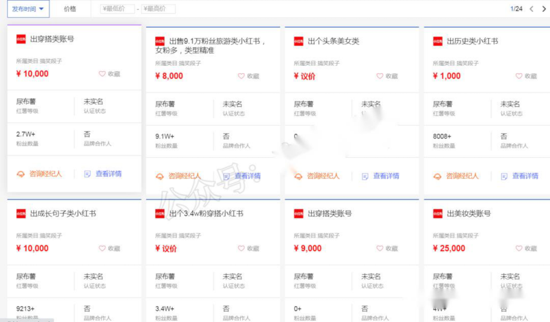The width and height of the screenshot is (550, 322).
Task: Focus the ¥最高价 input field
Action: (x=158, y=9)
